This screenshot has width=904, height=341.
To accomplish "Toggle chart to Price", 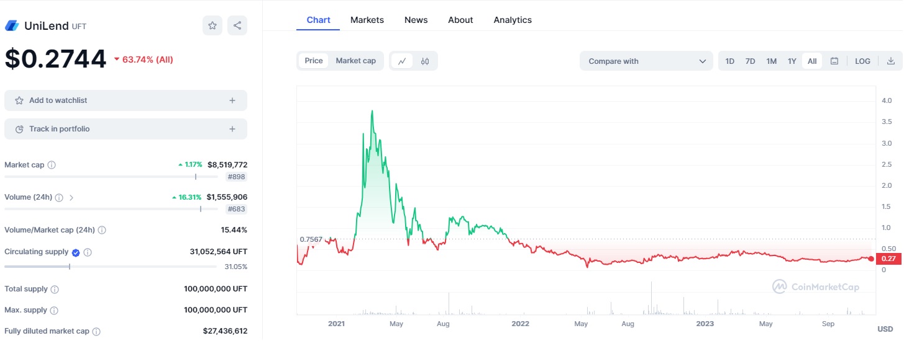I will [314, 61].
